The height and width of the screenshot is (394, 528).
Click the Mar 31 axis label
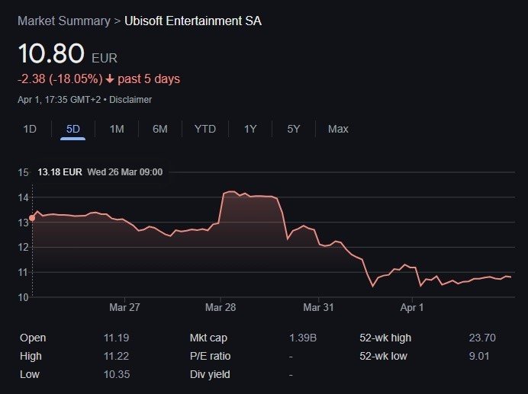coord(318,307)
